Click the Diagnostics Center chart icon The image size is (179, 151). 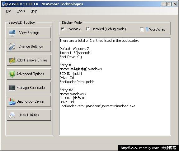point(12,102)
